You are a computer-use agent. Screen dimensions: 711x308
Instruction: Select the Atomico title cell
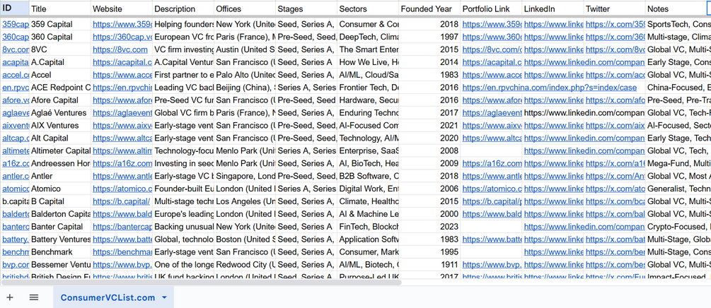[60, 189]
